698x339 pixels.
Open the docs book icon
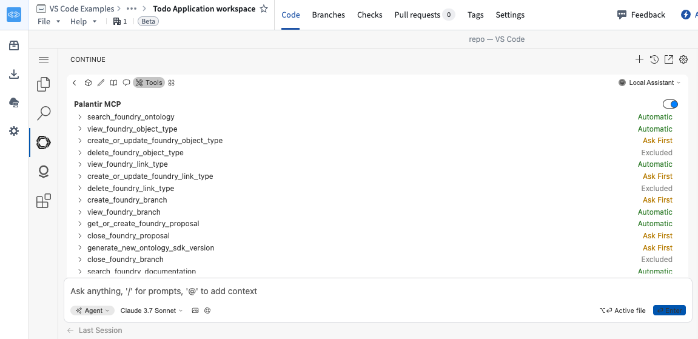pyautogui.click(x=114, y=82)
